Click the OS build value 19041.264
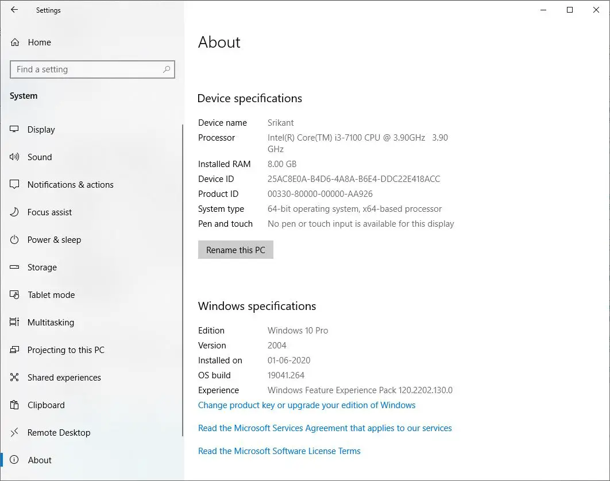The image size is (610, 481). click(x=286, y=375)
